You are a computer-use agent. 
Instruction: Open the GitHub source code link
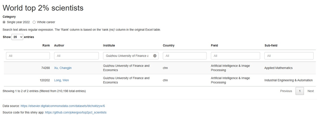click(76, 112)
